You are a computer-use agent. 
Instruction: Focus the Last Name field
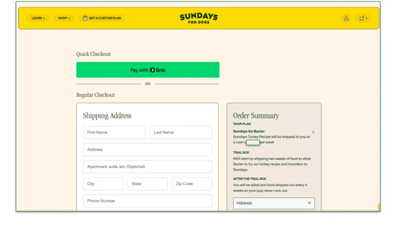(180, 132)
